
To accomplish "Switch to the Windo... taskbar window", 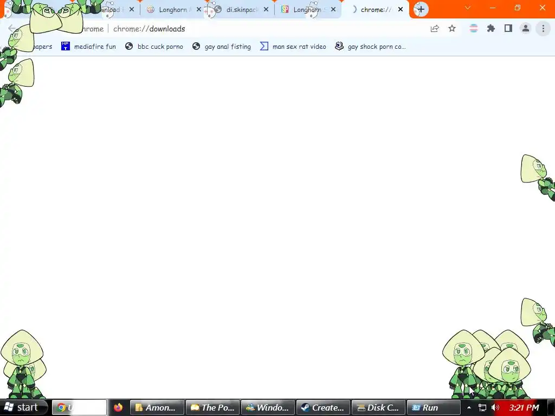I will click(x=268, y=407).
